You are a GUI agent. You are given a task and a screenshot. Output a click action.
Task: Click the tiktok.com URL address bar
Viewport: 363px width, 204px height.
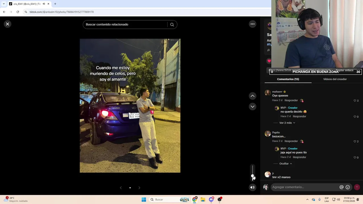click(x=62, y=12)
